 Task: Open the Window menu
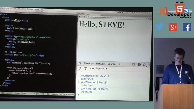37,9
